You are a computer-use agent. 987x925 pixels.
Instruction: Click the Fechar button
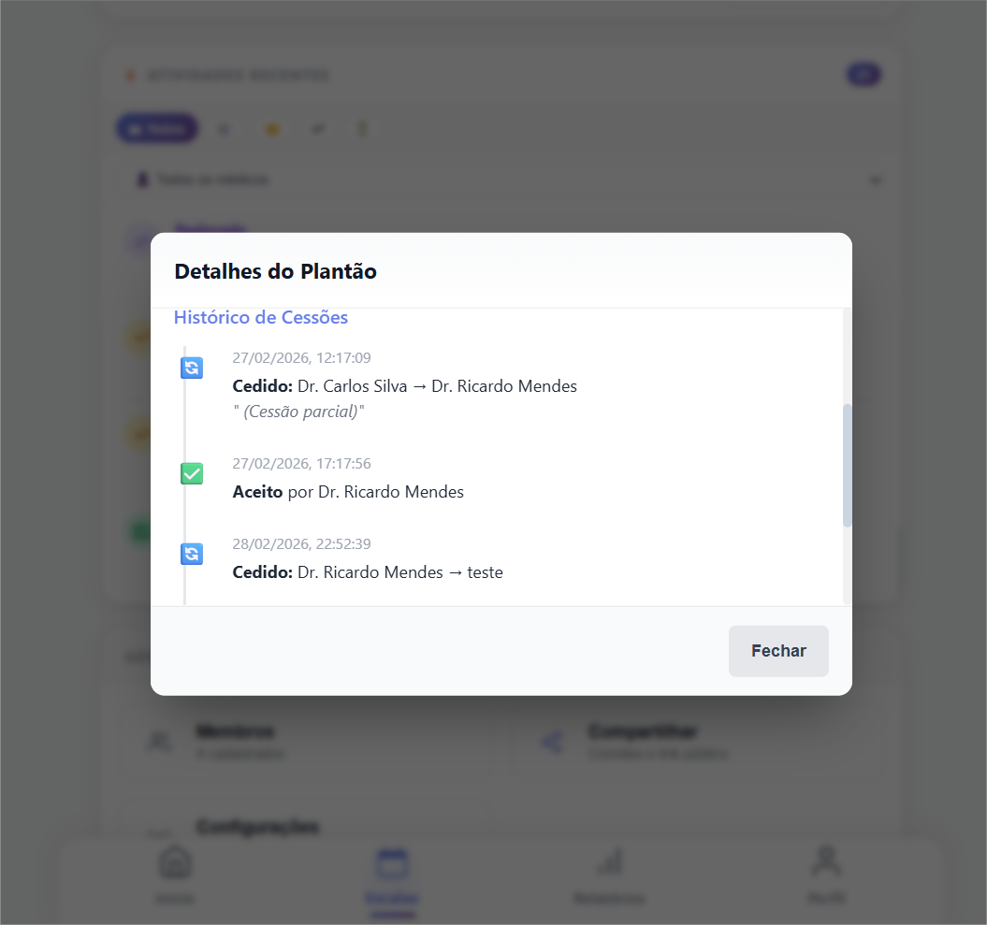tap(778, 651)
